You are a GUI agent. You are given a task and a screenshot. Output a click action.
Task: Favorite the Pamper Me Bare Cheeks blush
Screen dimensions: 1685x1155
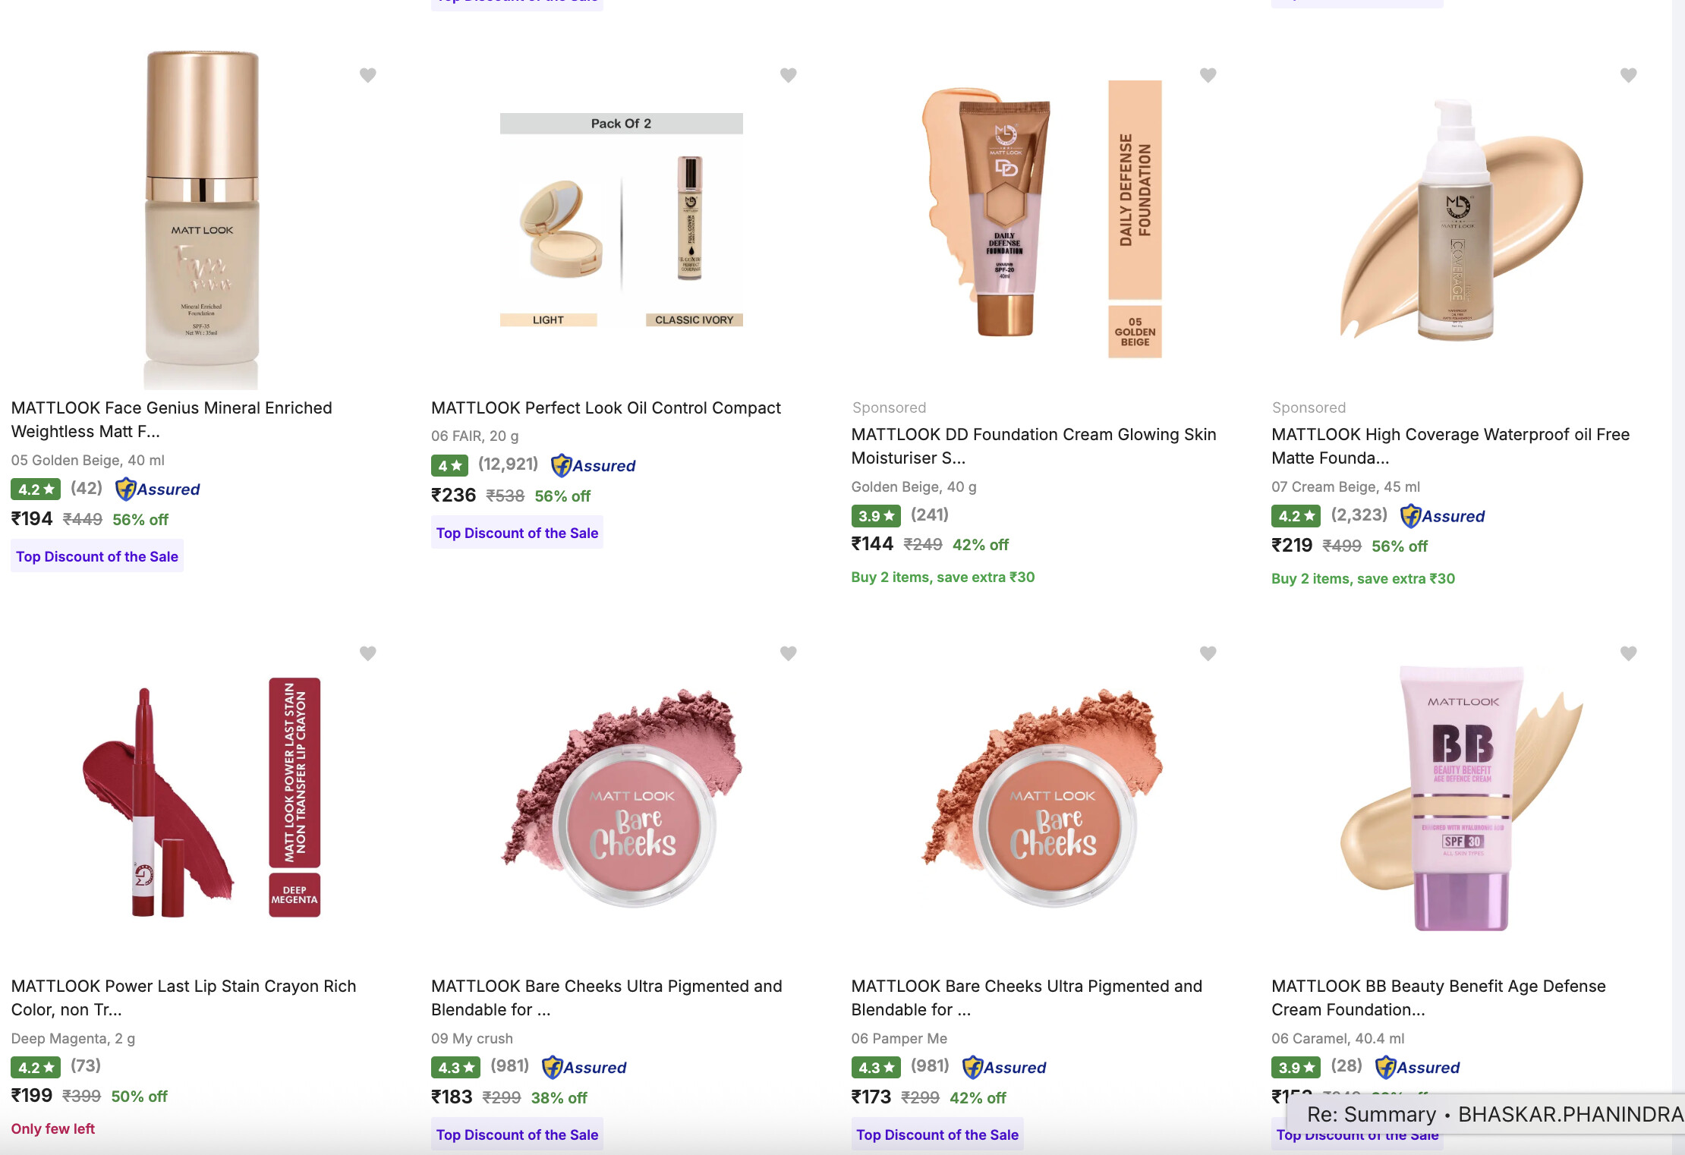(1208, 653)
